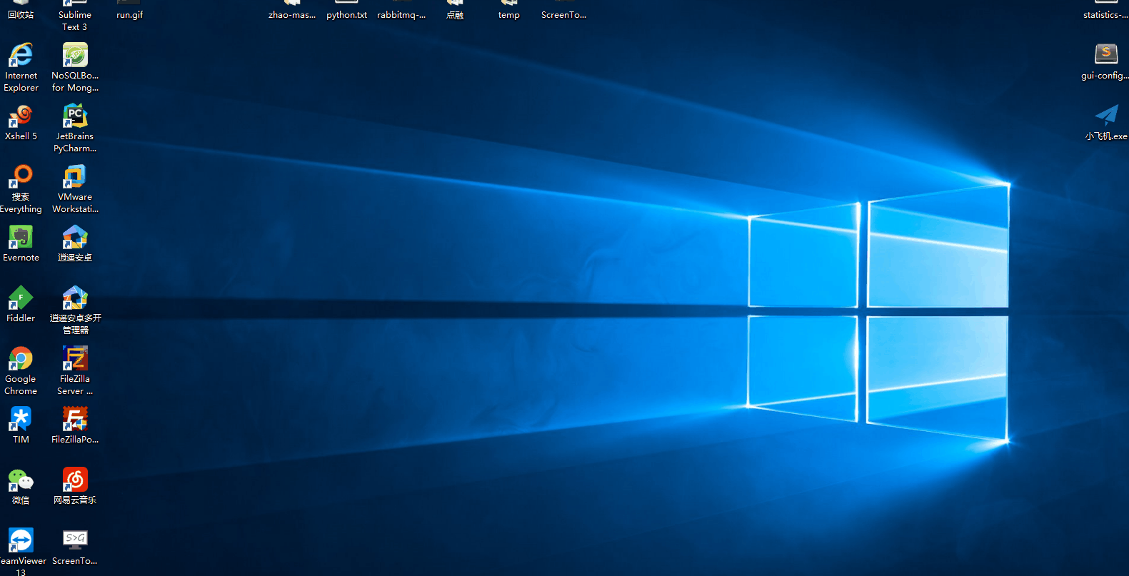Click the TIM messenger icon

(x=21, y=420)
